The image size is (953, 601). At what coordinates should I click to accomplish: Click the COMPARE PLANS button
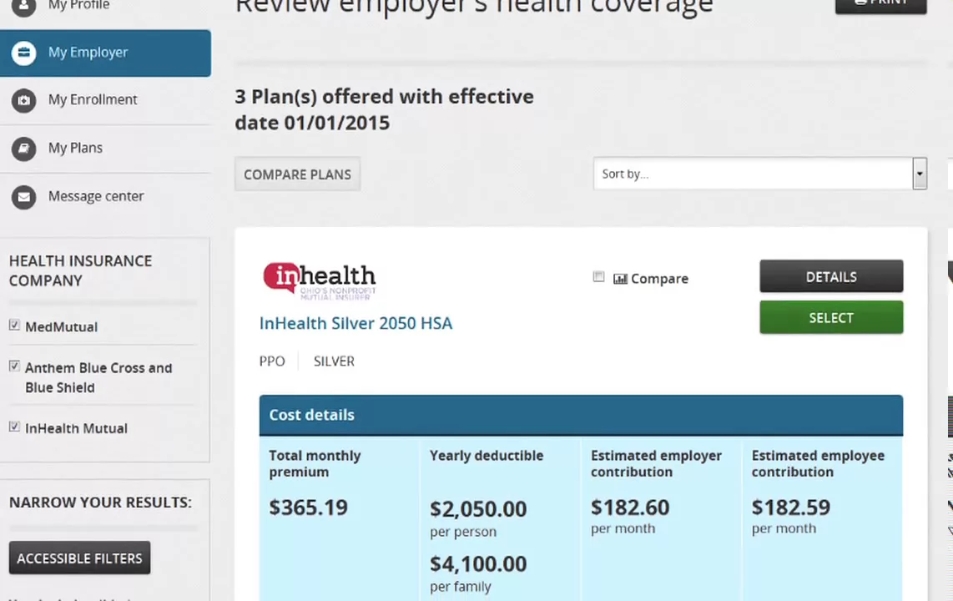pyautogui.click(x=297, y=174)
